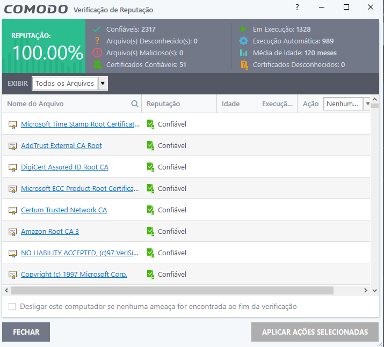Viewport: 384px width, 347px height.
Task: Sort by Reputação column header
Action: point(163,104)
